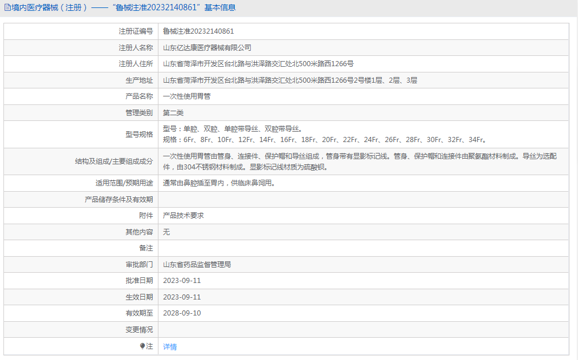Click the document icon before the page title
The width and height of the screenshot is (578, 360).
click(7, 7)
